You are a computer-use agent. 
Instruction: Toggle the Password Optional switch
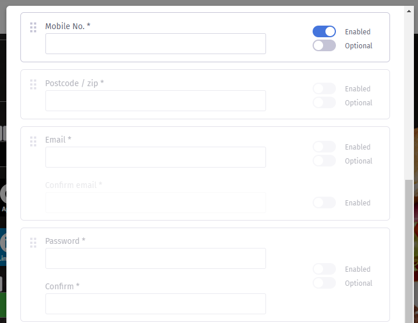tap(324, 283)
